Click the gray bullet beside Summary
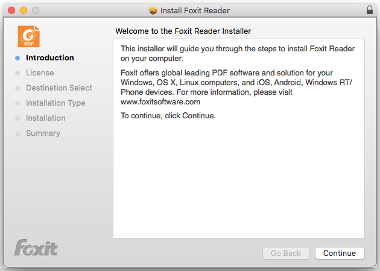The height and width of the screenshot is (271, 380). [17, 133]
